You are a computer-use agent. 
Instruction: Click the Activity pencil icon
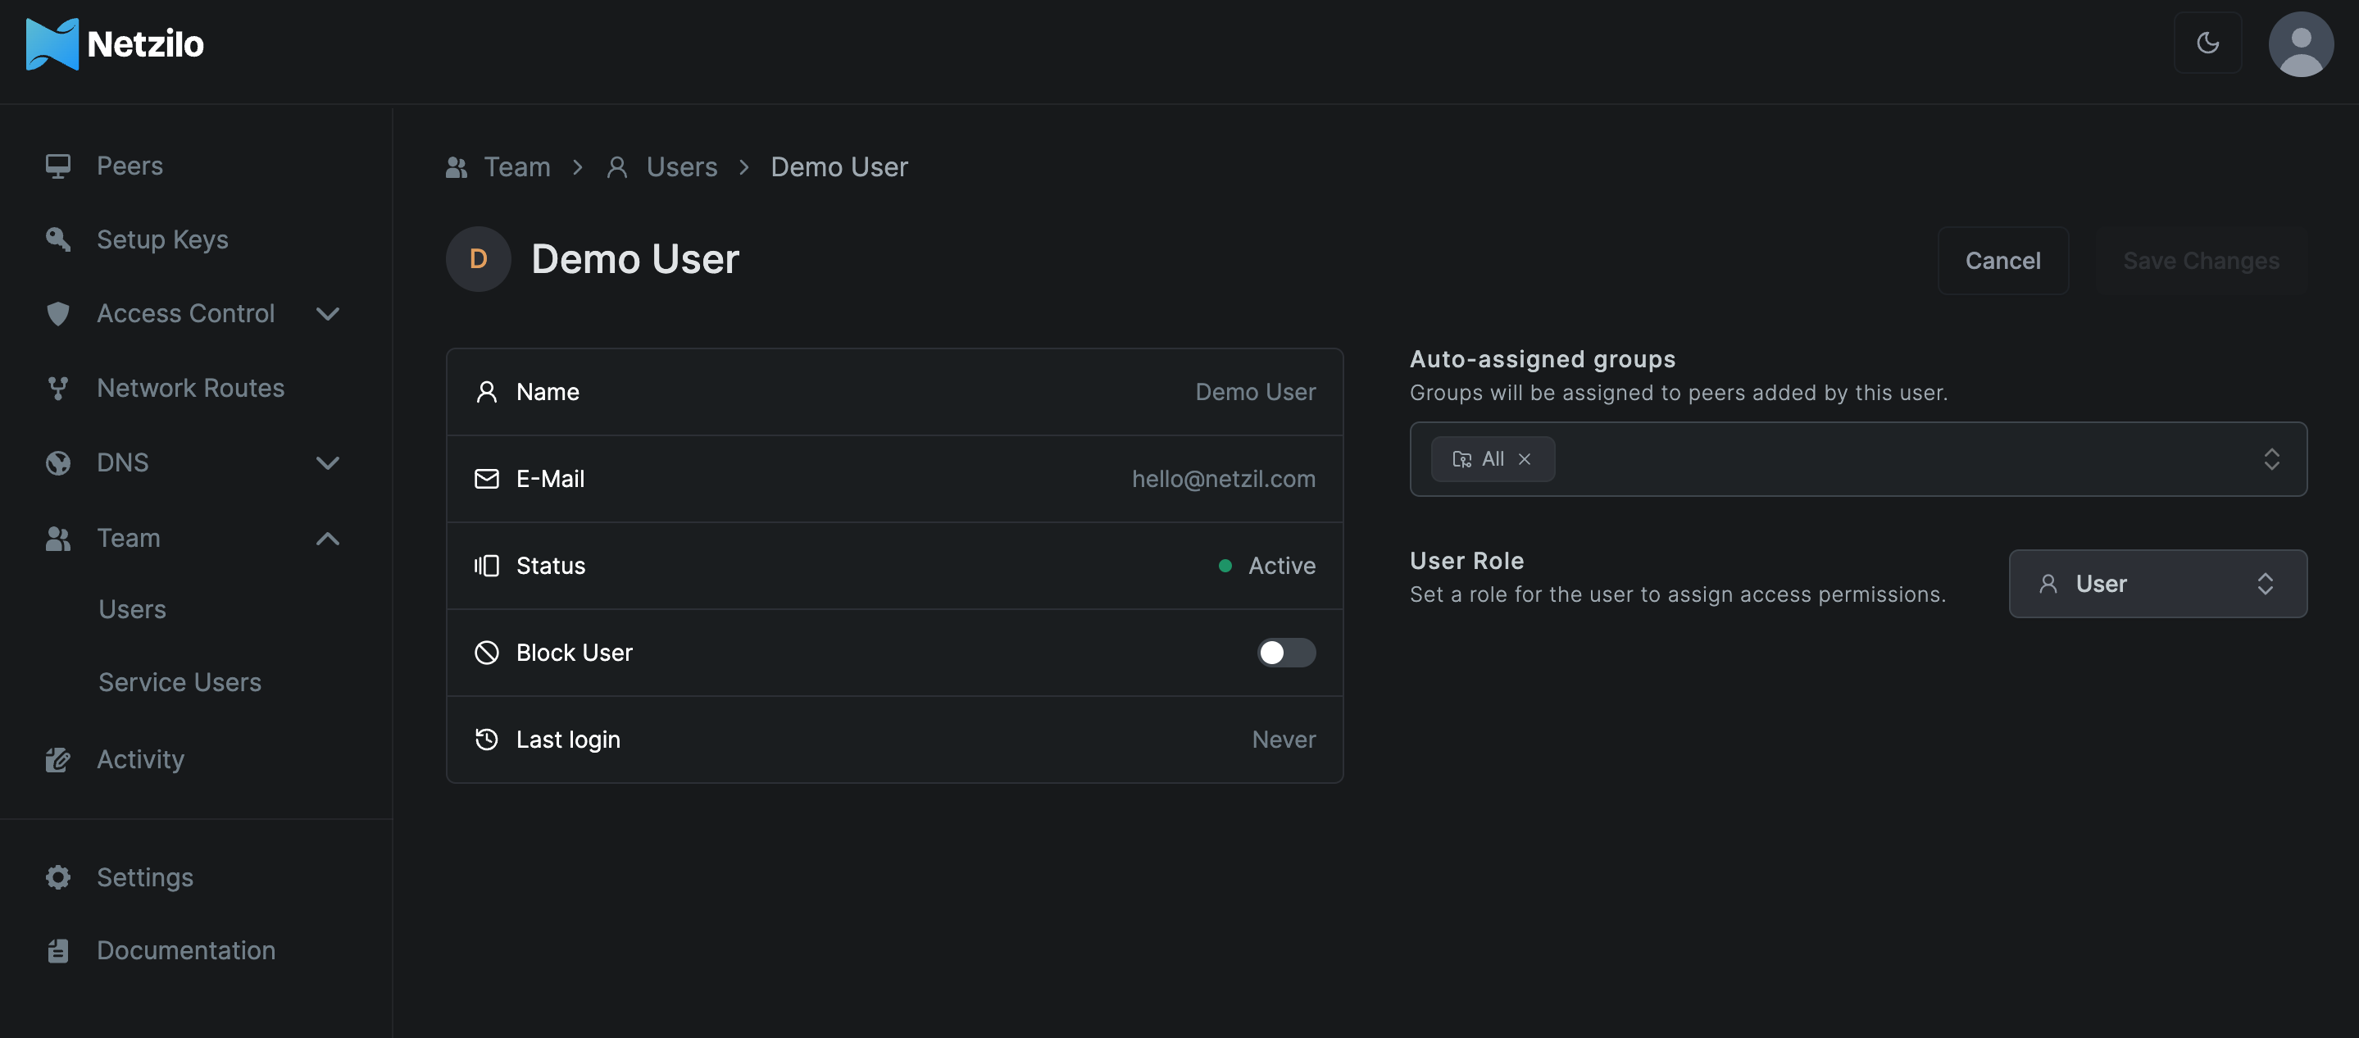[x=57, y=759]
